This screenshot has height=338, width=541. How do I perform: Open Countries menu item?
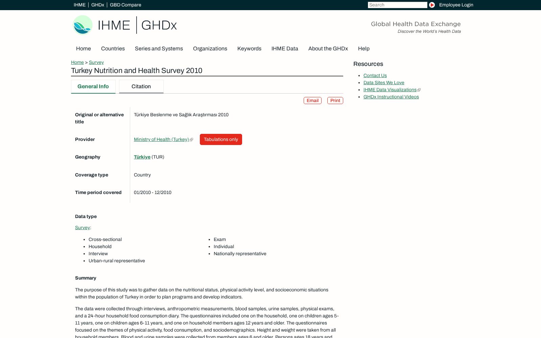click(x=113, y=49)
